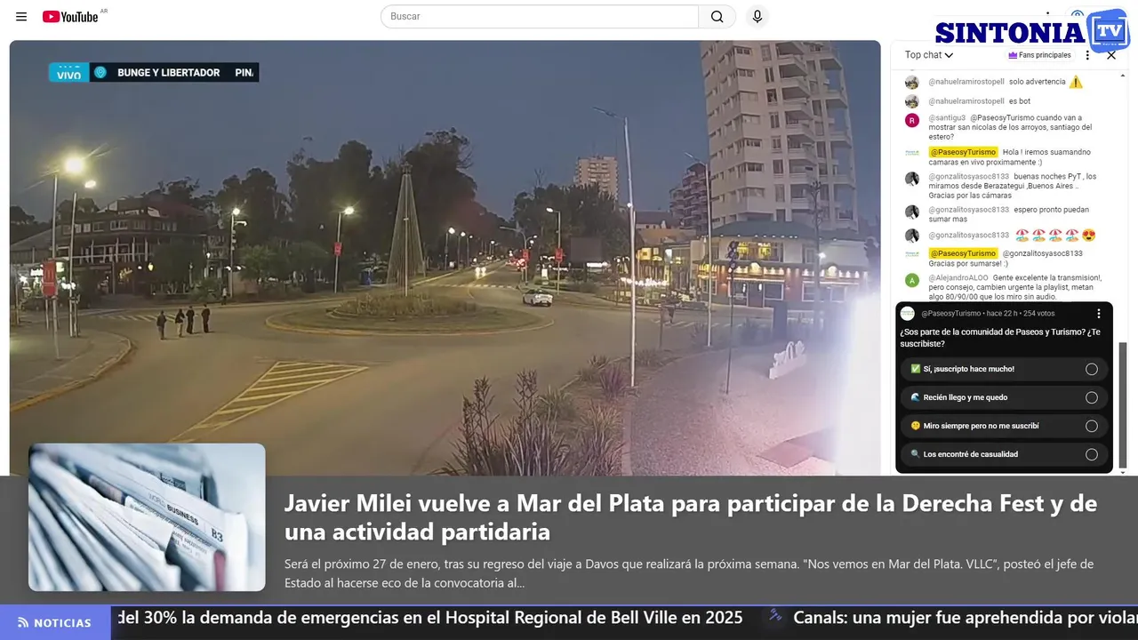
Task: Click the YouTube logo to go home
Action: (70, 17)
